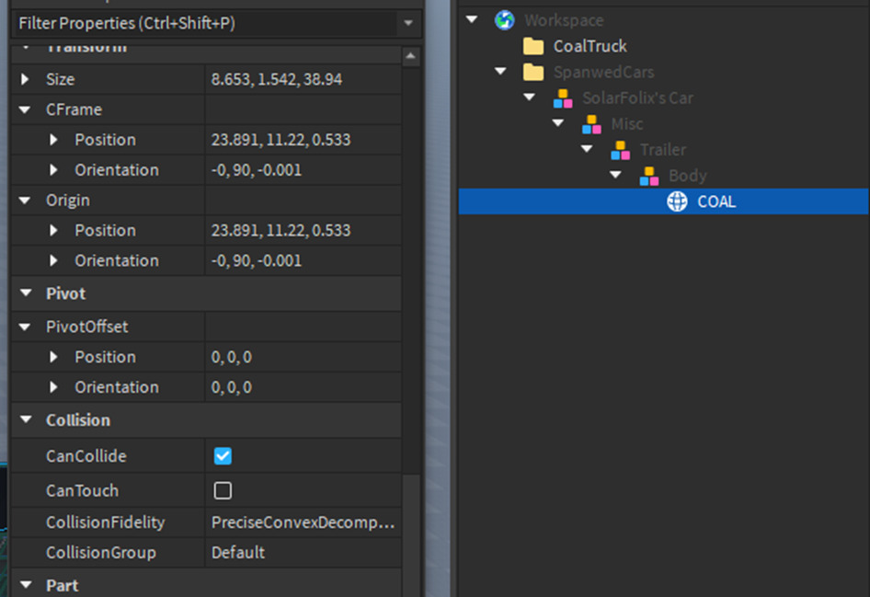Enable the CanTouch checkbox
The height and width of the screenshot is (597, 870).
click(x=223, y=490)
